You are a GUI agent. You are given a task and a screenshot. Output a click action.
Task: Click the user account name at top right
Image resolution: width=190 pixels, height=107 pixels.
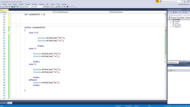tap(183, 4)
